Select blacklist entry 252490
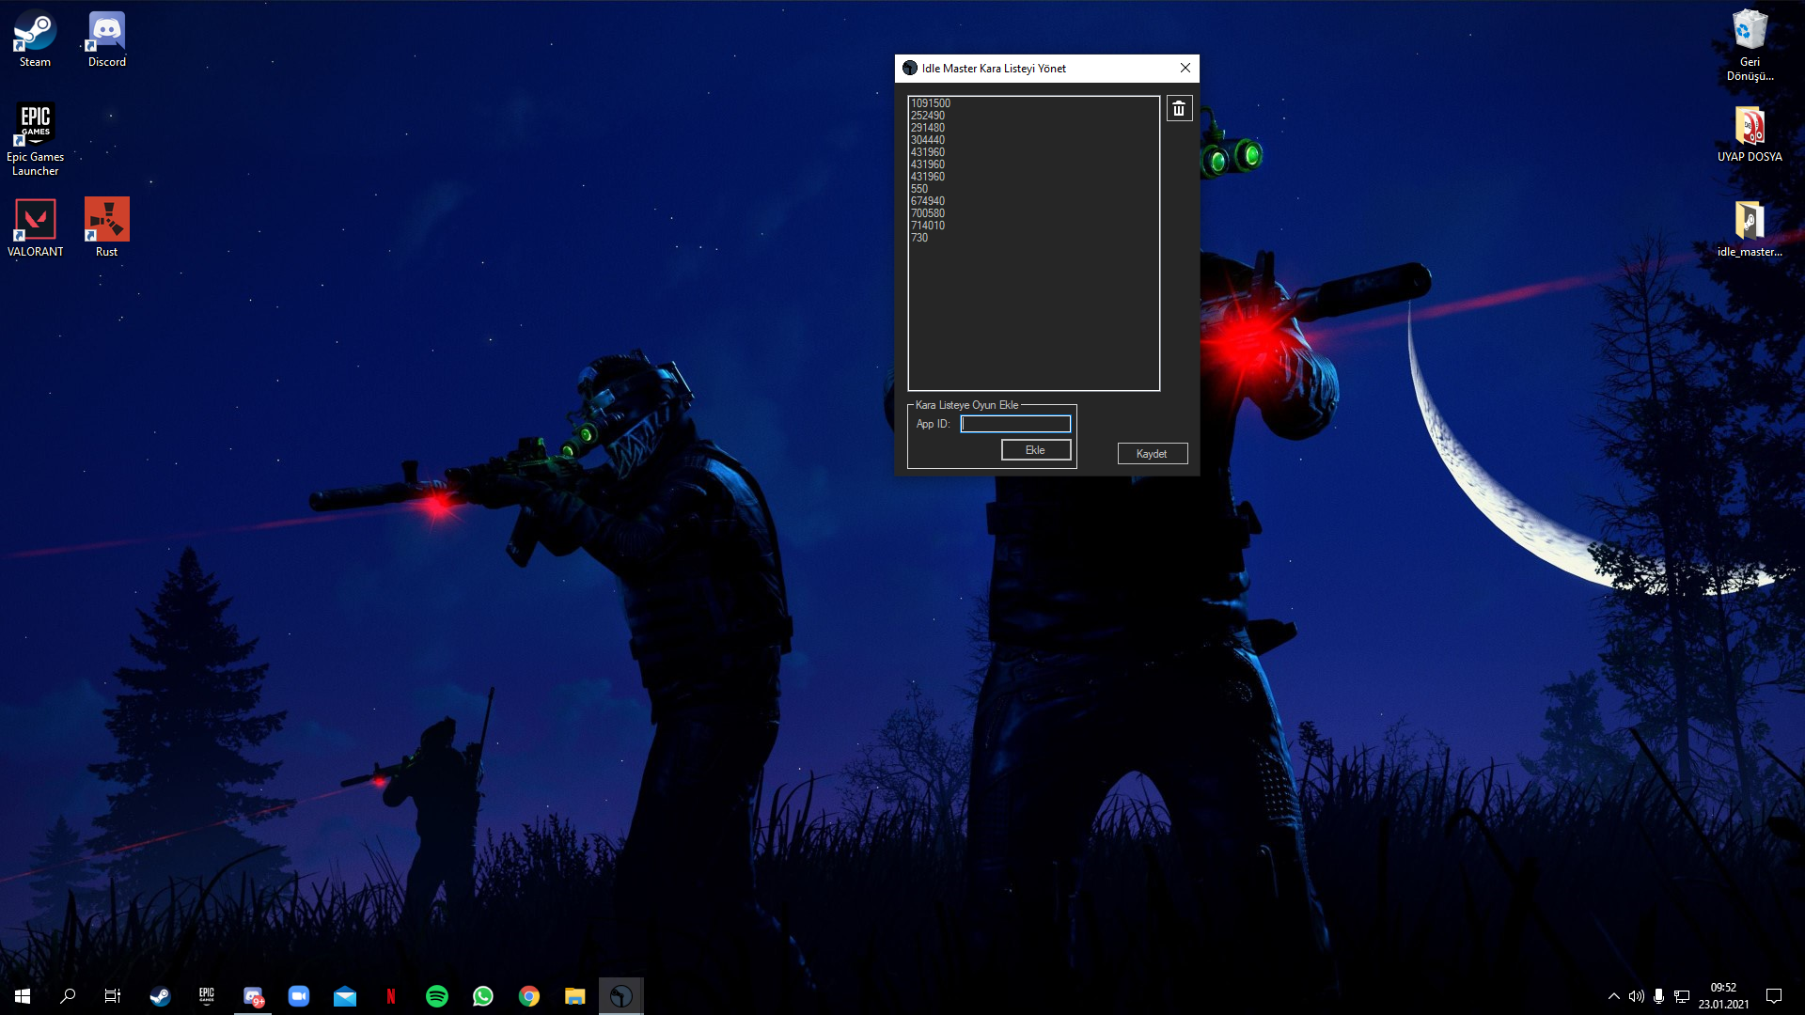Viewport: 1805px width, 1015px height. click(x=928, y=116)
